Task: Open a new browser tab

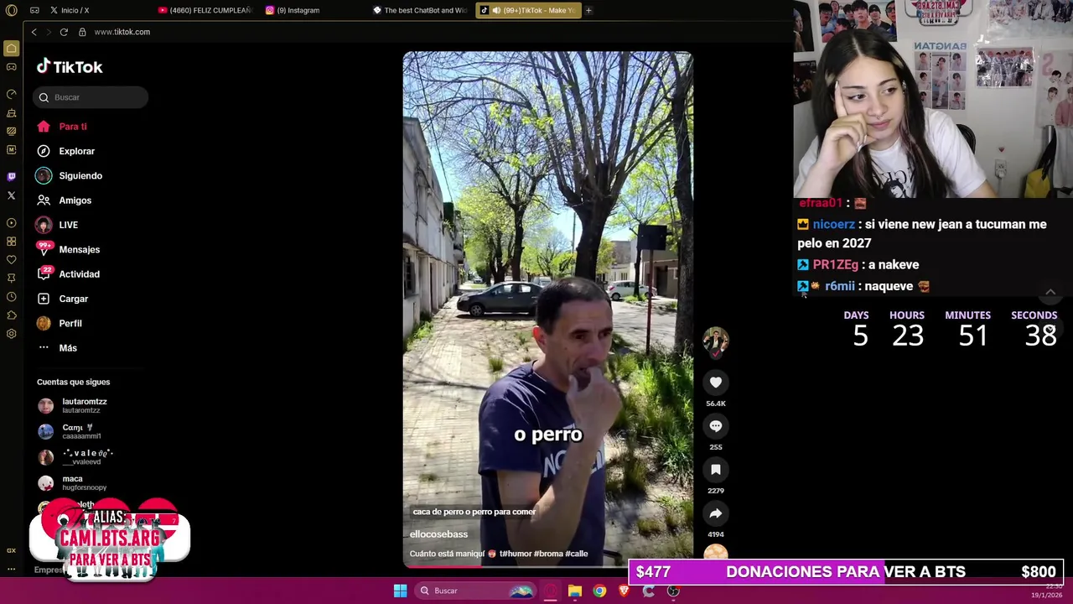Action: point(588,10)
